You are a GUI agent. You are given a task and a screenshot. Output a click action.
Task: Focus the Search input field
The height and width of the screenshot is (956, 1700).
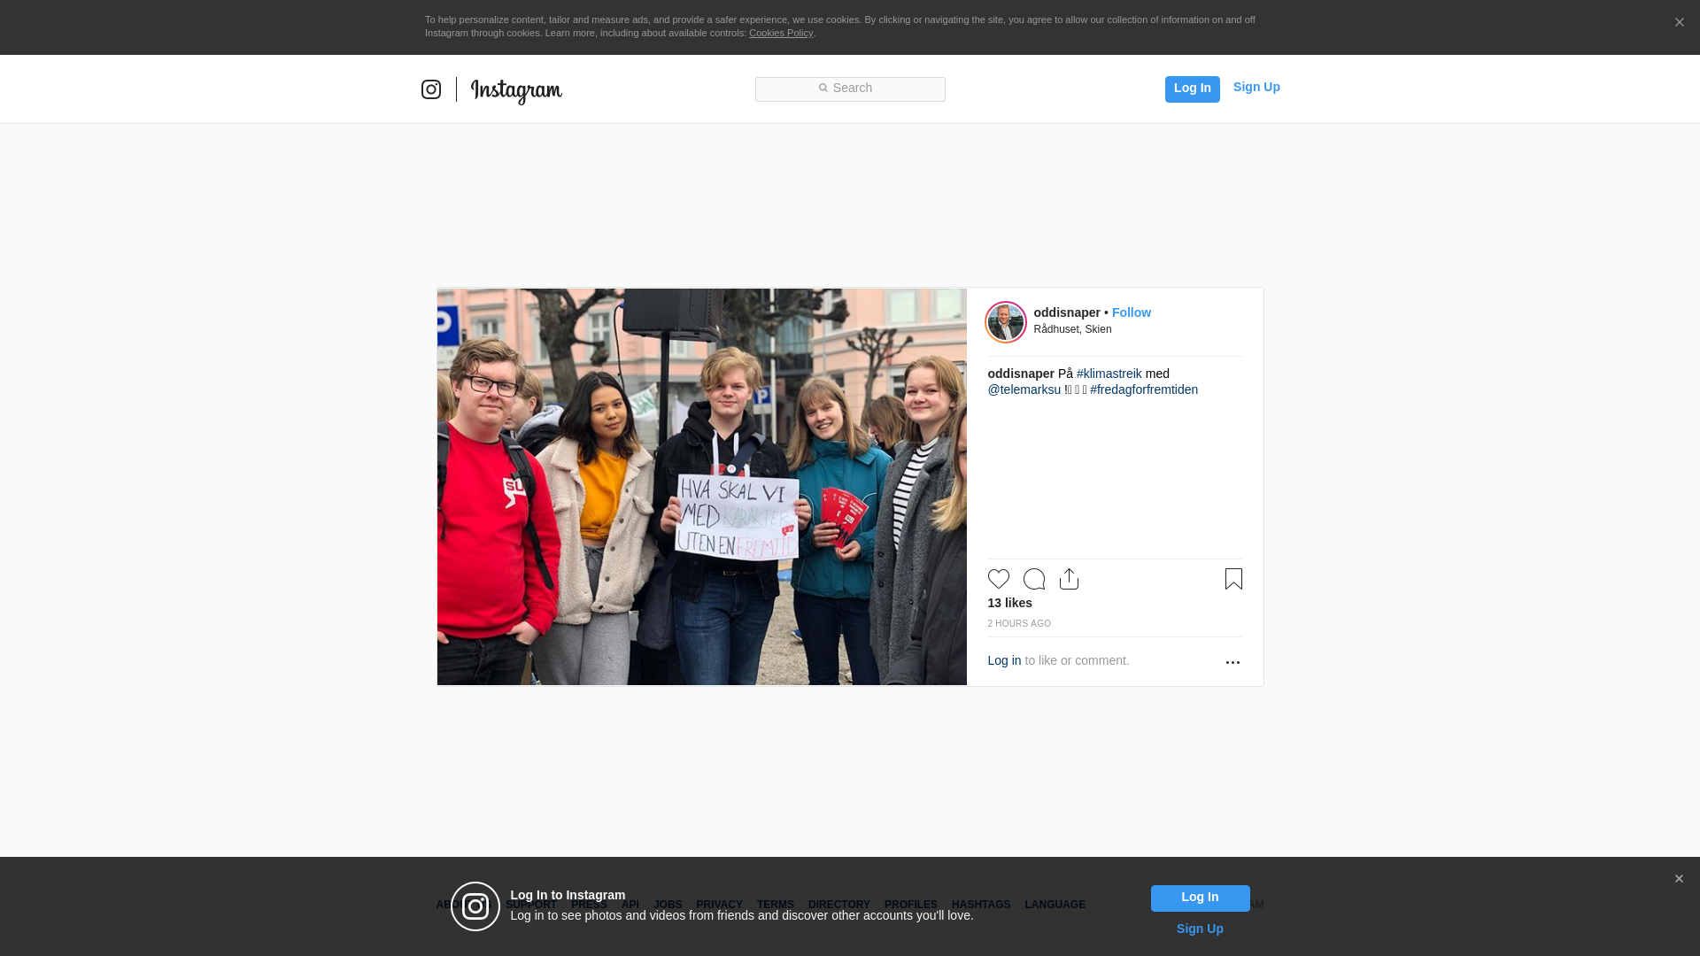click(850, 89)
